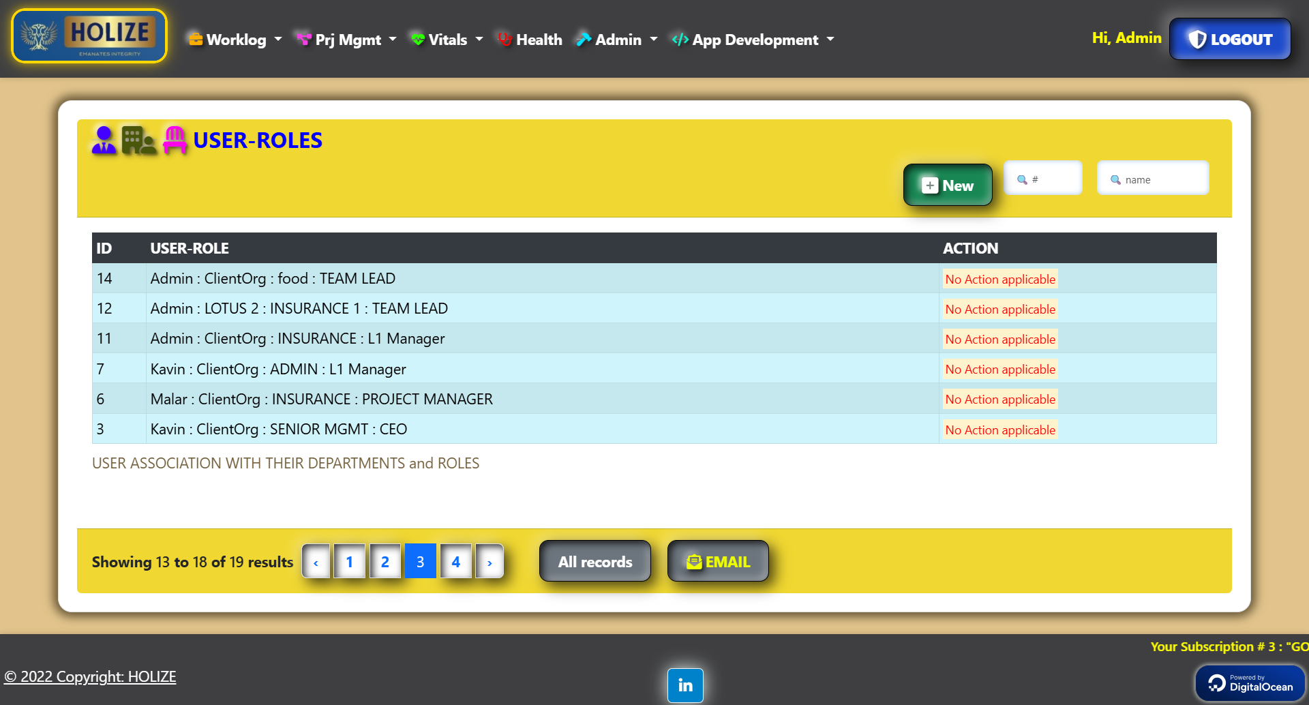The height and width of the screenshot is (705, 1309).
Task: Click the Prj Mgmt diagram icon
Action: click(303, 40)
